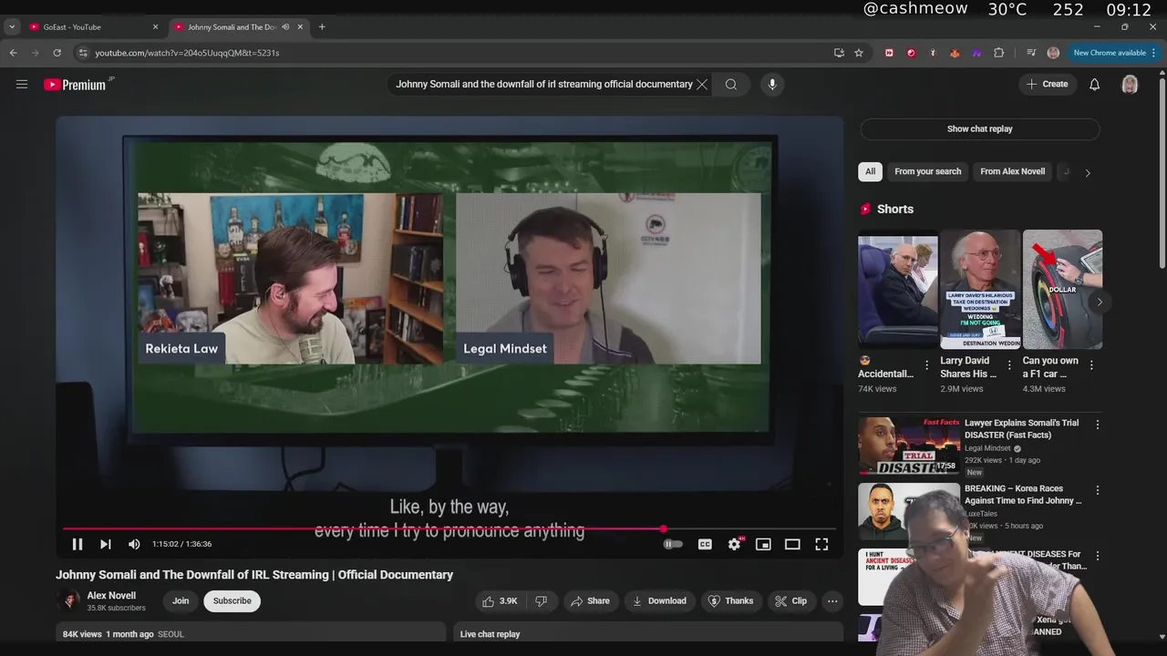1167x656 pixels.
Task: Click the red playhead scrubber dot
Action: pos(663,528)
